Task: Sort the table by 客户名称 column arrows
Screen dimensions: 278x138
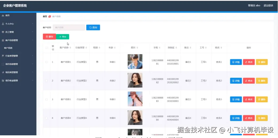Action: (x=71, y=48)
